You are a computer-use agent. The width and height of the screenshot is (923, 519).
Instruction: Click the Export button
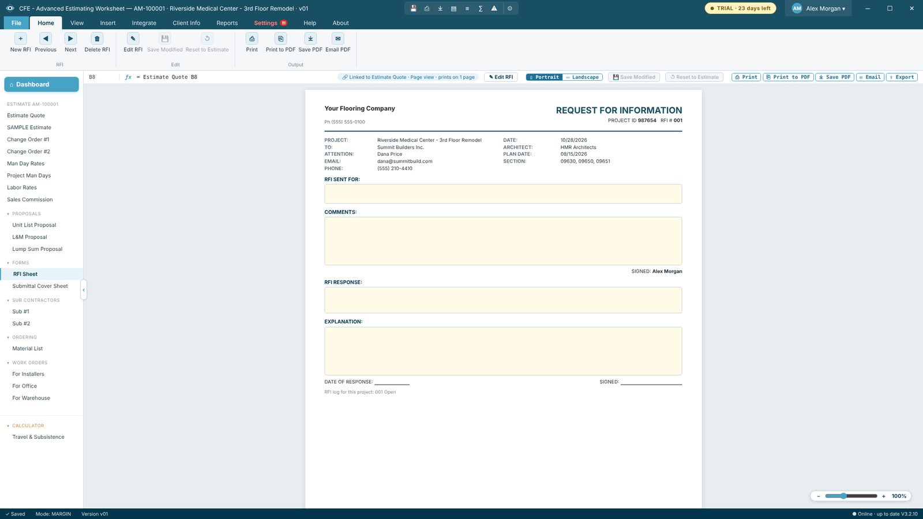coord(902,77)
